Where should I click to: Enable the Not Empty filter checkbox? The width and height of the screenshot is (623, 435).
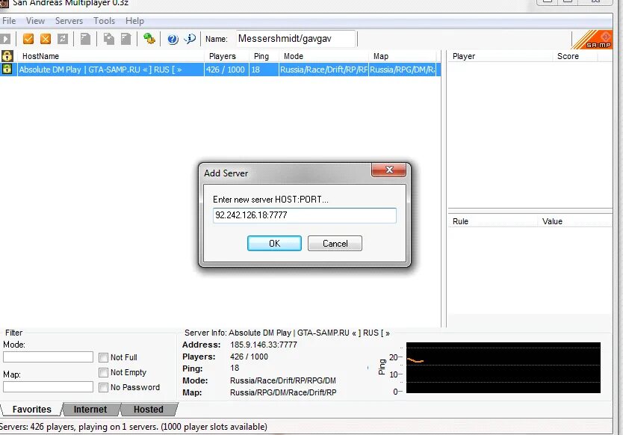pos(103,372)
